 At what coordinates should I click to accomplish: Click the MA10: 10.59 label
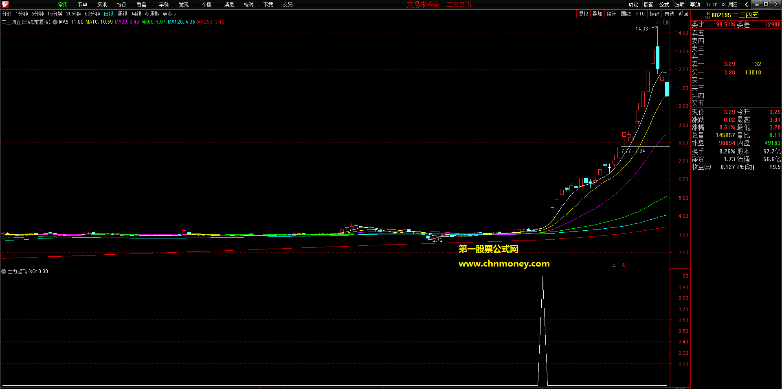99,22
